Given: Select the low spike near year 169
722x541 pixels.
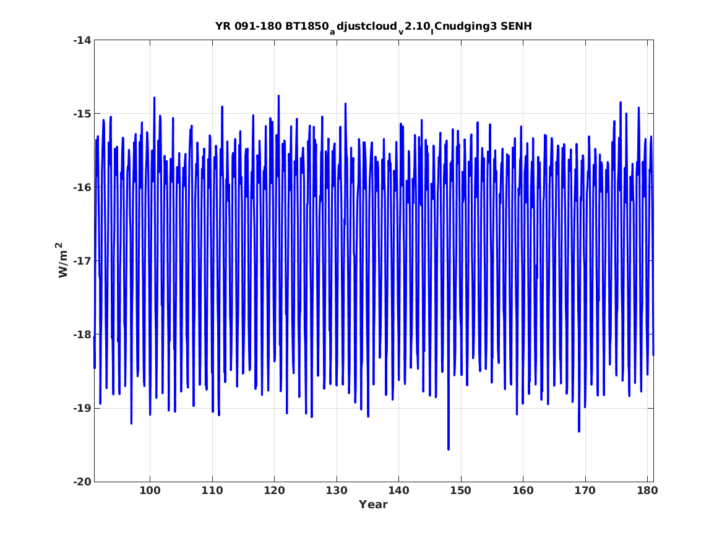Looking at the screenshot, I should 579,430.
